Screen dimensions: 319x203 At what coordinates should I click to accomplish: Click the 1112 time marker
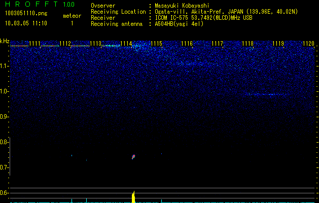pyautogui.click(x=65, y=43)
